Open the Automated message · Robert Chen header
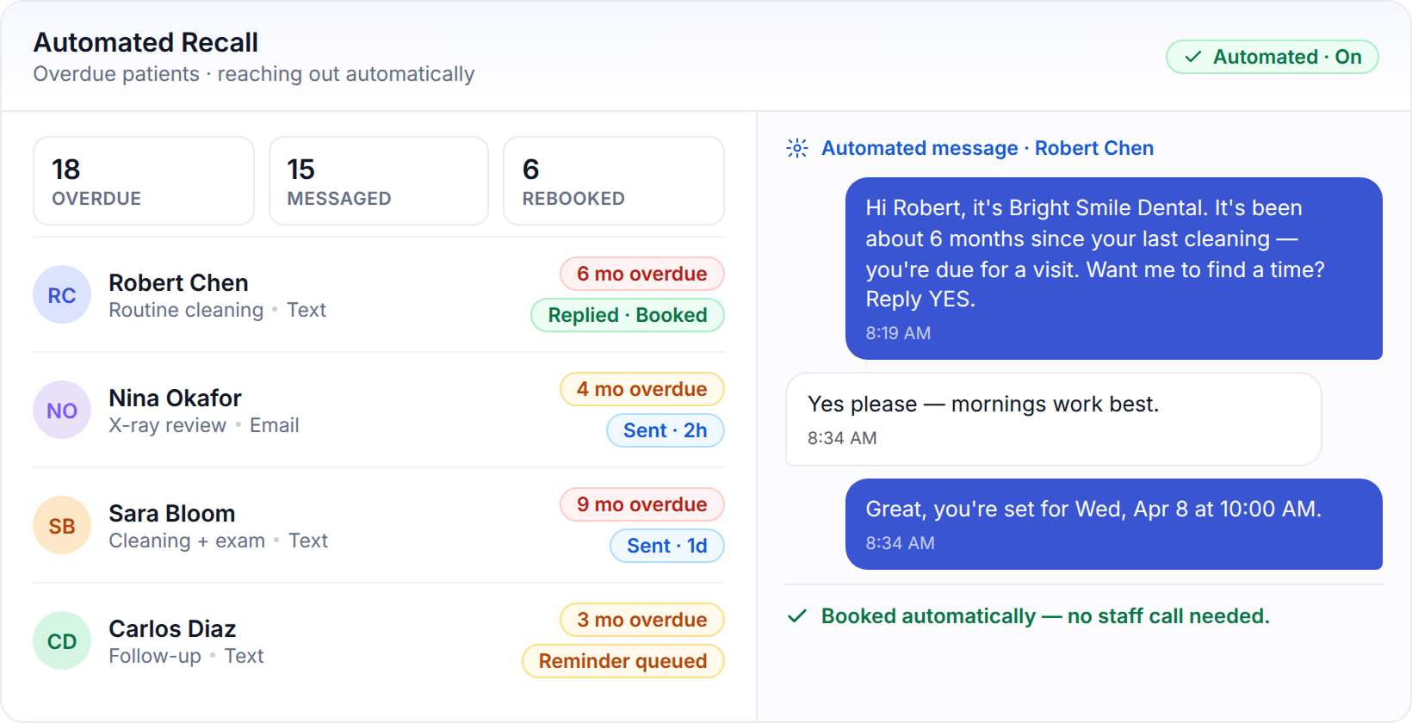1412x723 pixels. click(x=988, y=148)
